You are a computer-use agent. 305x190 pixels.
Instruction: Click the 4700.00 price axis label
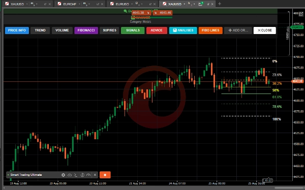[x=298, y=57]
